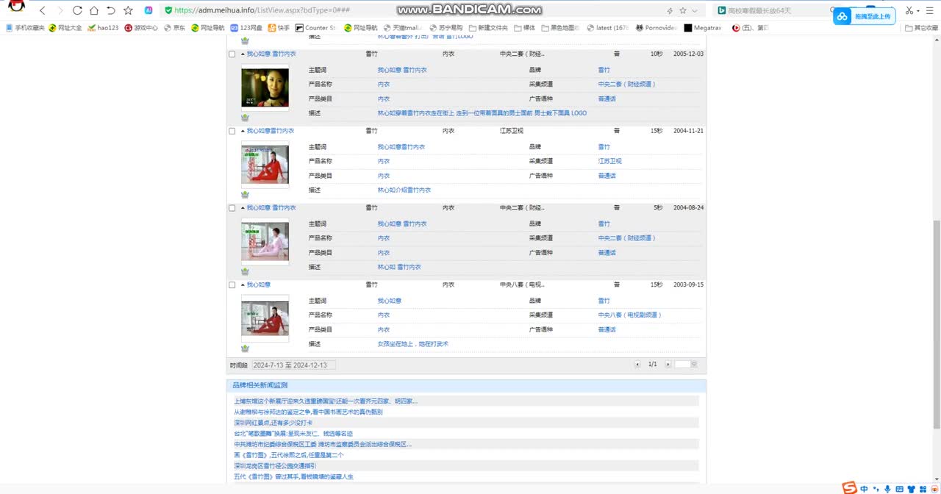Open news link 深圳龙岗区雪竹径公园交通指引
The width and height of the screenshot is (941, 494).
pos(275,466)
